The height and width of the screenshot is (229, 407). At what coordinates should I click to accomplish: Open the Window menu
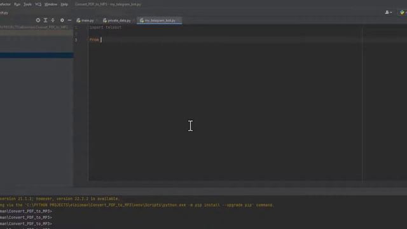click(x=51, y=4)
